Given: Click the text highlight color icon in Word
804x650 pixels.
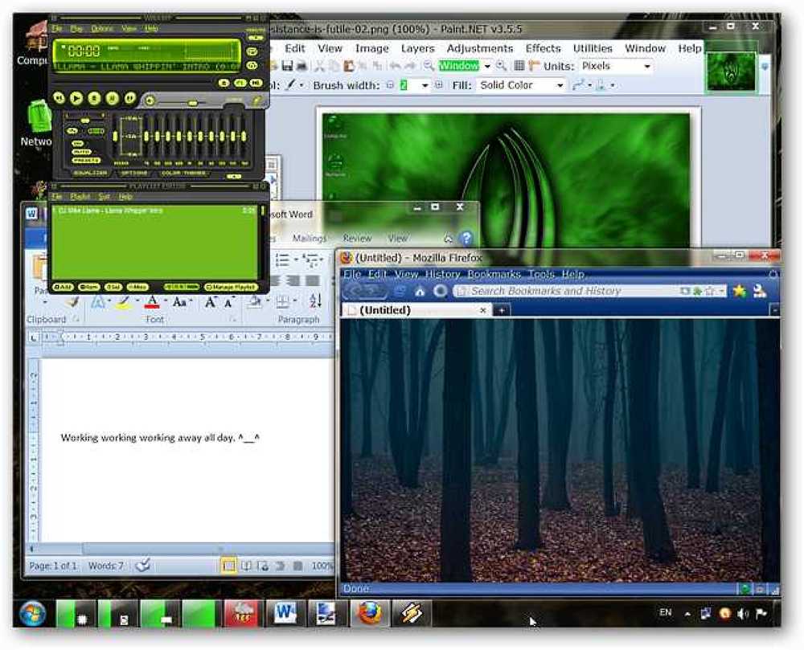Looking at the screenshot, I should 123,302.
